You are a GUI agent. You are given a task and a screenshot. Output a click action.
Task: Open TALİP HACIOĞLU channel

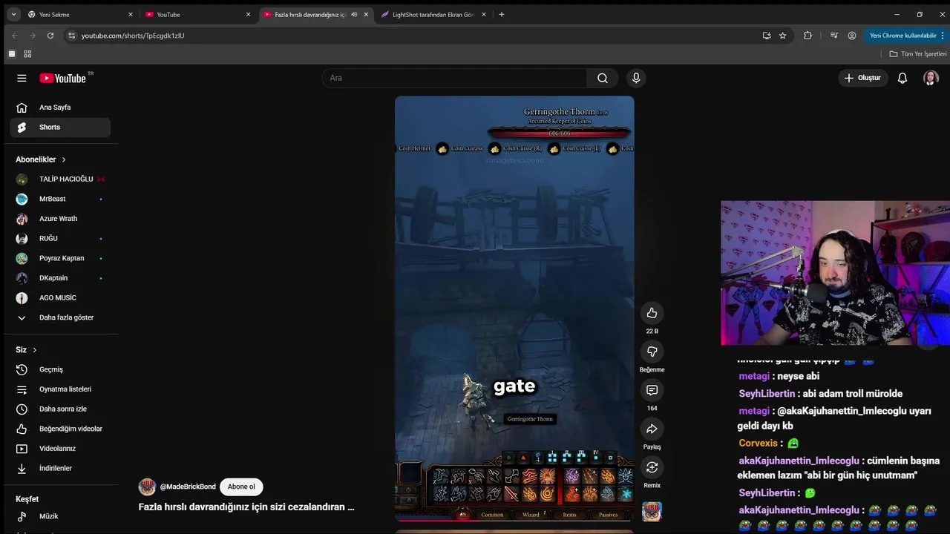pyautogui.click(x=60, y=179)
